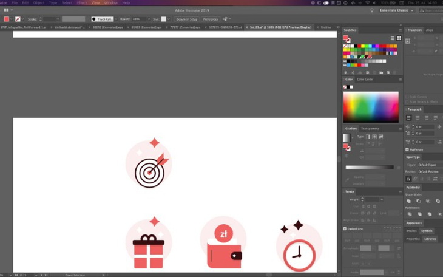
Task: Toggle the Dashed Line checkbox
Action: click(x=345, y=229)
